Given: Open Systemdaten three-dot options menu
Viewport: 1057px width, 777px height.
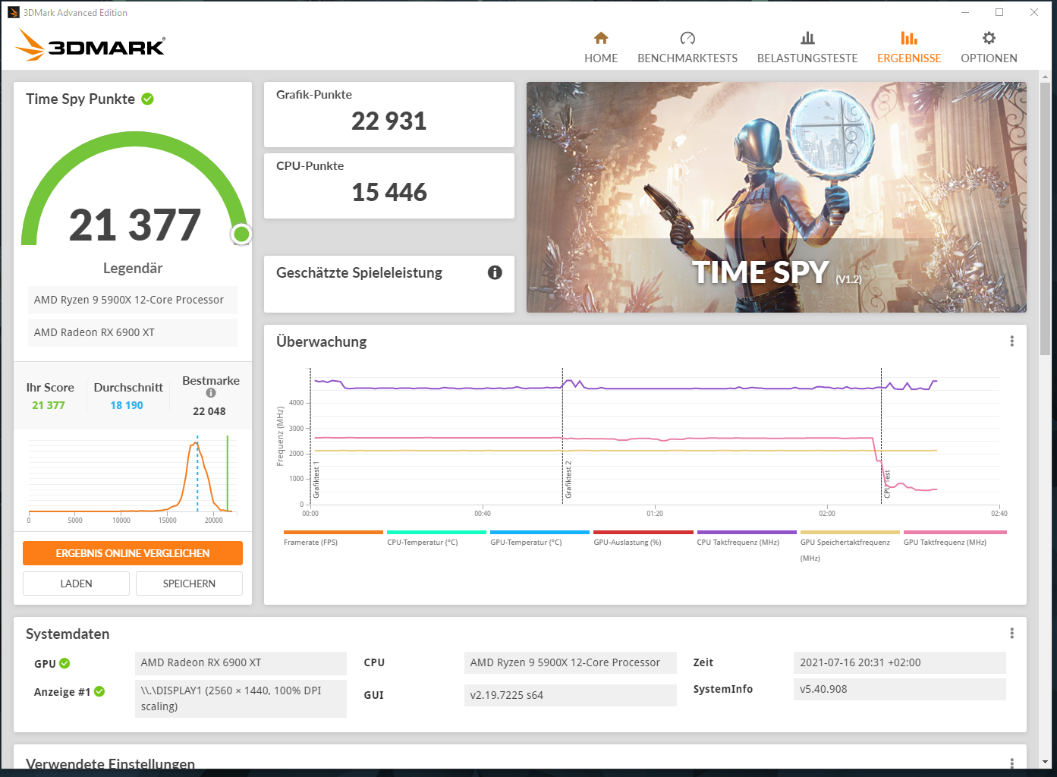Looking at the screenshot, I should 1011,634.
